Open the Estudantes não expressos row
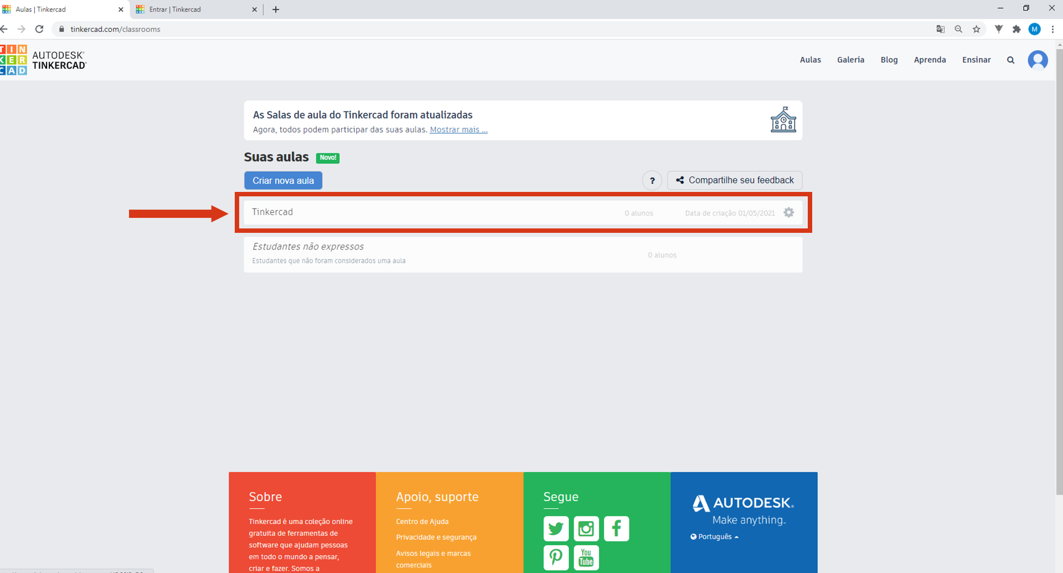The height and width of the screenshot is (573, 1063). 523,254
